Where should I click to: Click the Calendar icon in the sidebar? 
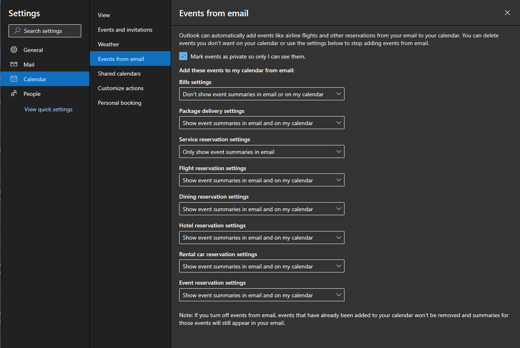tap(14, 79)
